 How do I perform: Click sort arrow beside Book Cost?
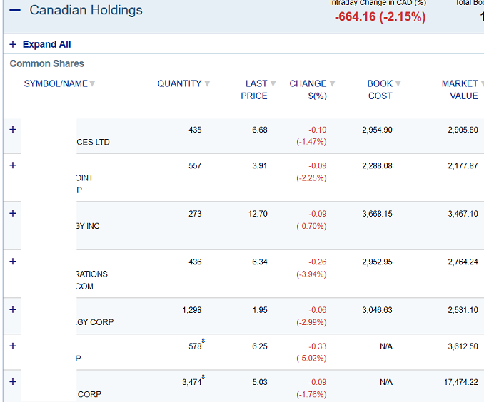(398, 84)
